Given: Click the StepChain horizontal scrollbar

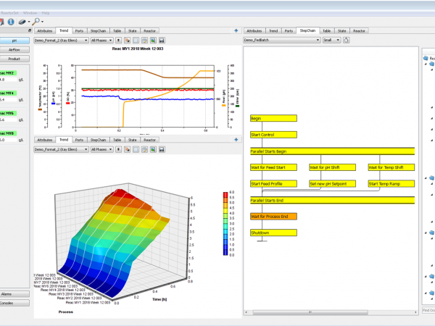Looking at the screenshot, I should pos(310,312).
